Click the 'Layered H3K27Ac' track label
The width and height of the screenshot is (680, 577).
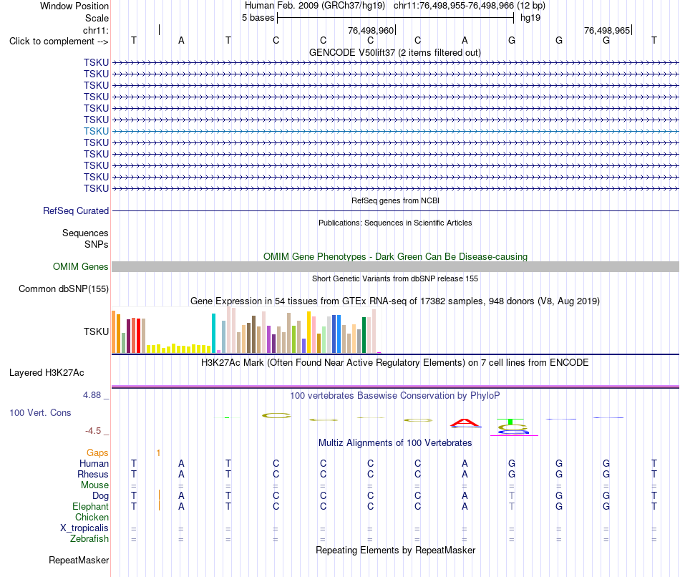(47, 373)
